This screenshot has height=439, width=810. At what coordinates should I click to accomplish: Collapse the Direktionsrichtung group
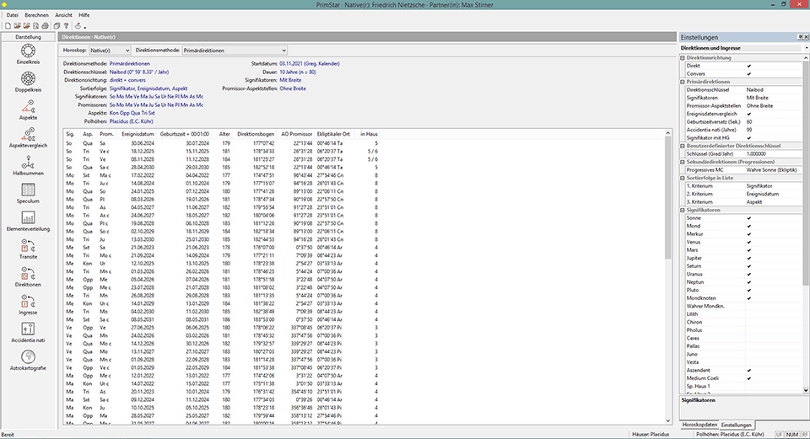683,58
